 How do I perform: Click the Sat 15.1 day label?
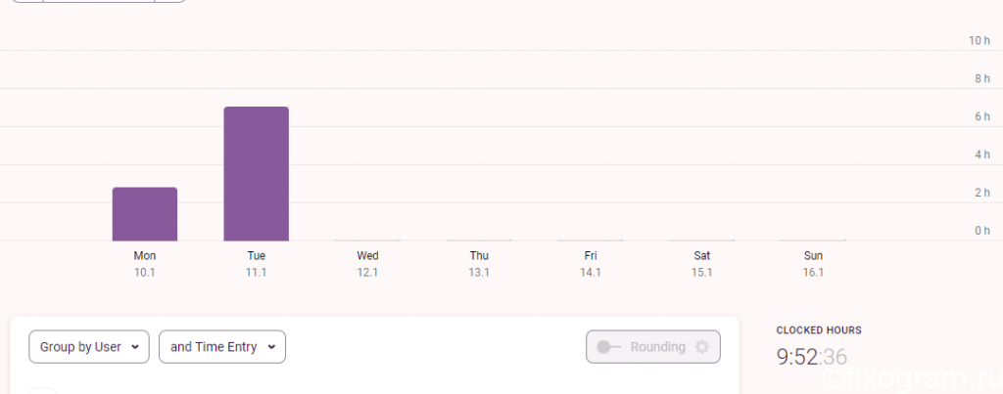click(701, 264)
